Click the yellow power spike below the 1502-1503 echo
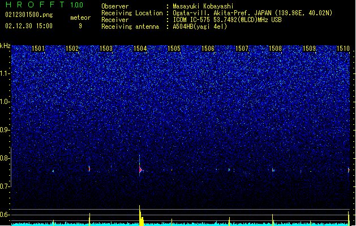The width and height of the screenshot is (356, 226). 89,219
